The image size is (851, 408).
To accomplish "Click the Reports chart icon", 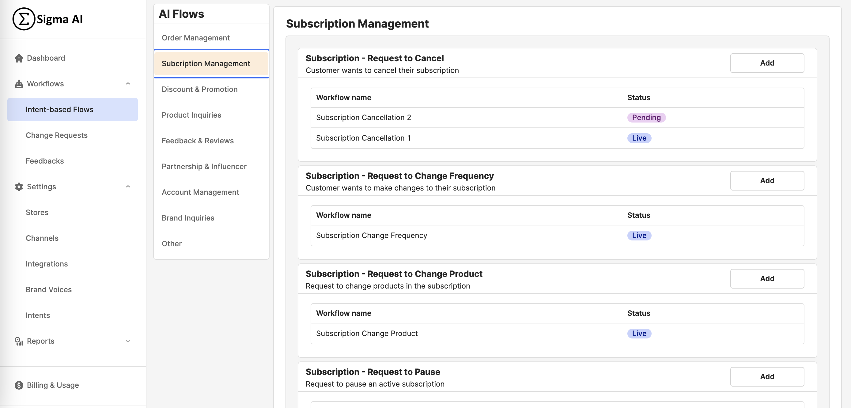I will pos(19,341).
